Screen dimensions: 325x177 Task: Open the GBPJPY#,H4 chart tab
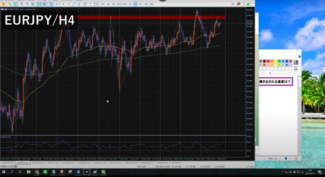(53, 163)
